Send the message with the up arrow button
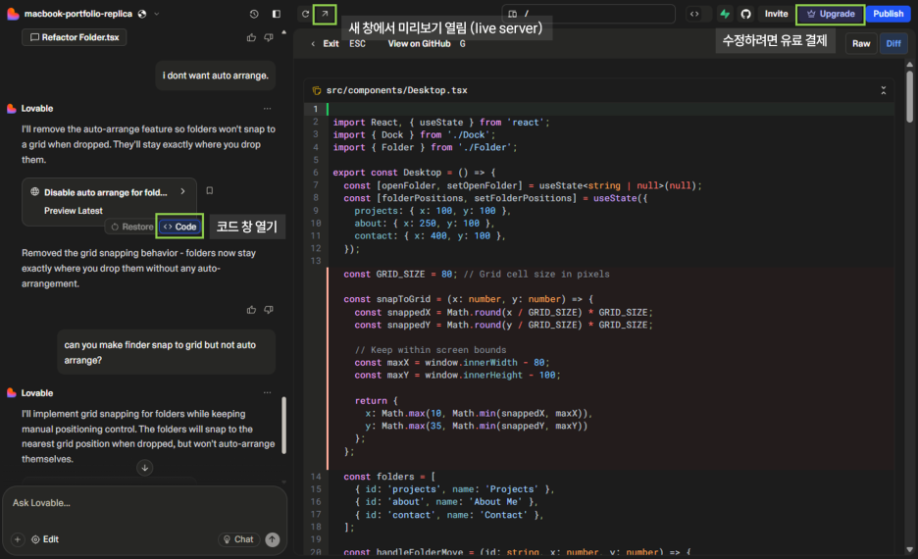The image size is (918, 559). pos(273,539)
